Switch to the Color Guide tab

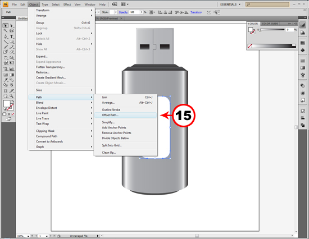coord(270,24)
